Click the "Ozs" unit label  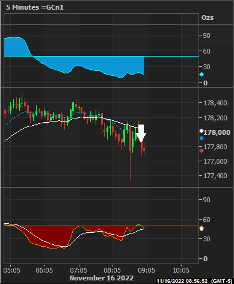pos(208,17)
